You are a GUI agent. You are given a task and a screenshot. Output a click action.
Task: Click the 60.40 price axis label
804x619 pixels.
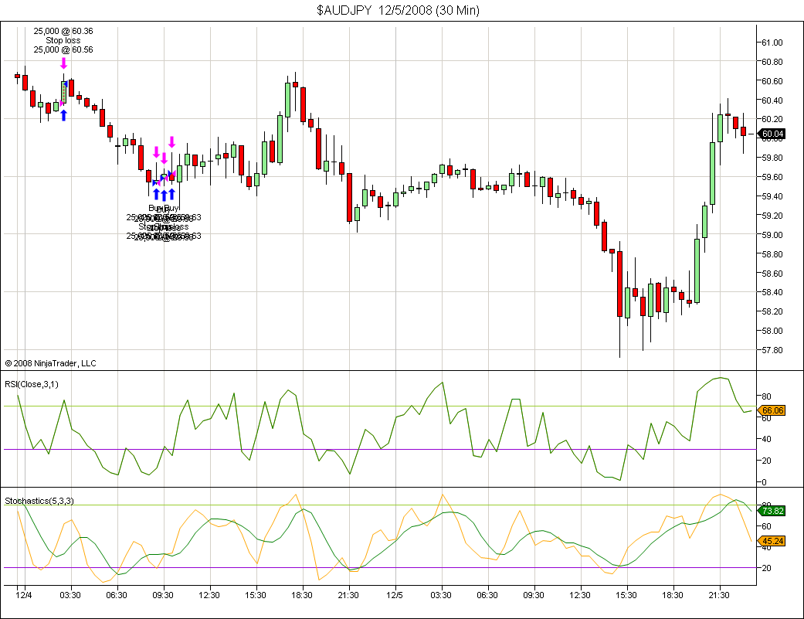pos(772,100)
